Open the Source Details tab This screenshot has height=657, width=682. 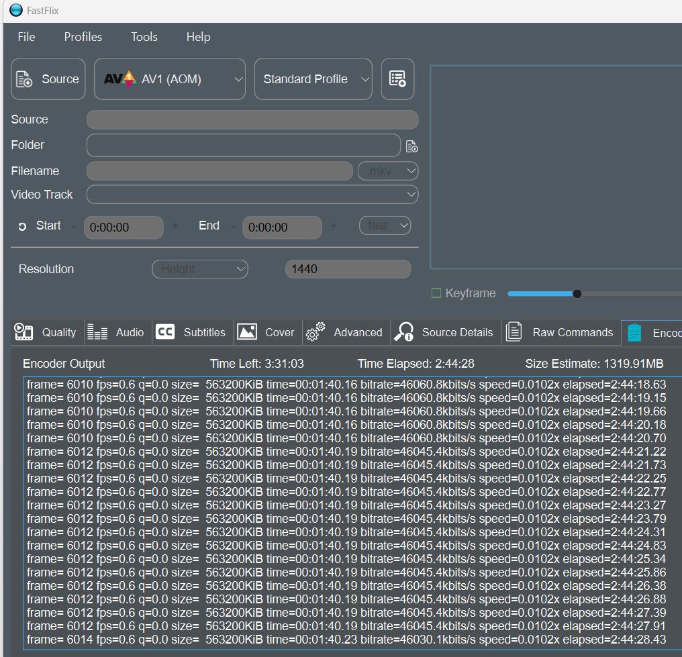[x=445, y=332]
